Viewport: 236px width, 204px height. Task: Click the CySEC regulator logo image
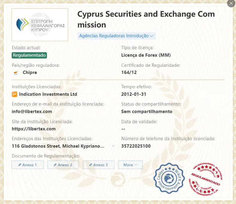tap(40, 25)
